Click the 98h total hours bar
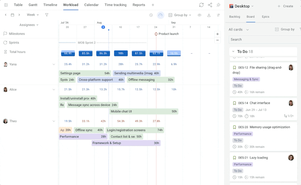Image resolution: width=301 pixels, height=185 pixels. coord(121,53)
